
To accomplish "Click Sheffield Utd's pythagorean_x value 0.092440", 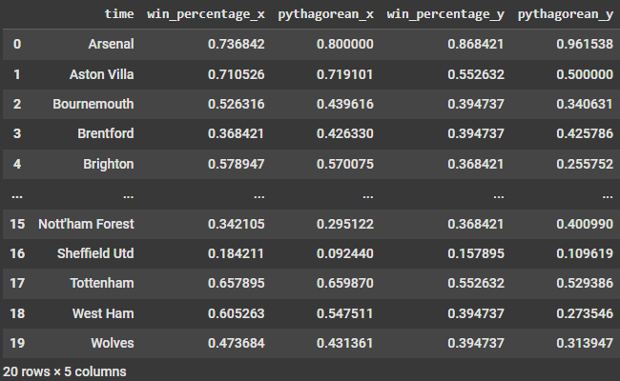I will 344,253.
